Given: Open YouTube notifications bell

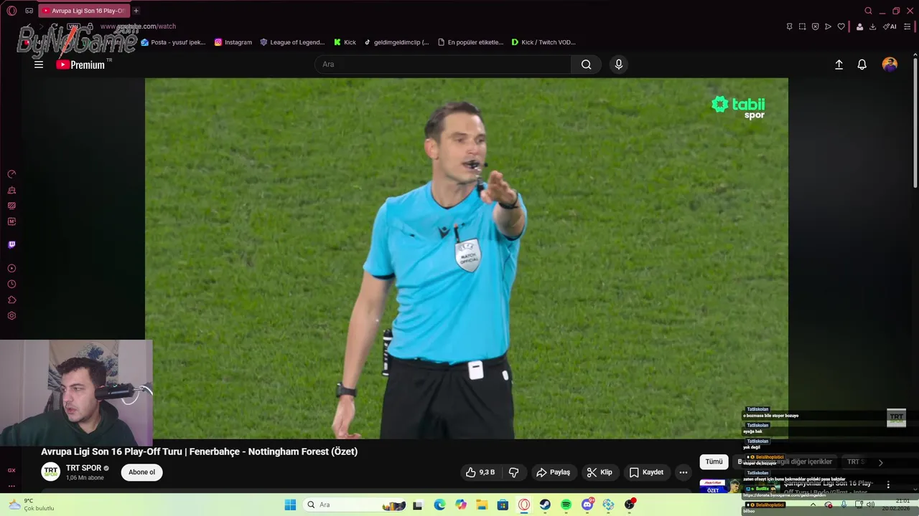Looking at the screenshot, I should (862, 64).
